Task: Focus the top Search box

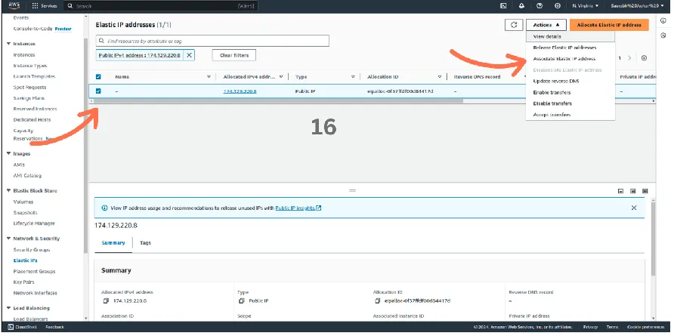Action: click(161, 6)
